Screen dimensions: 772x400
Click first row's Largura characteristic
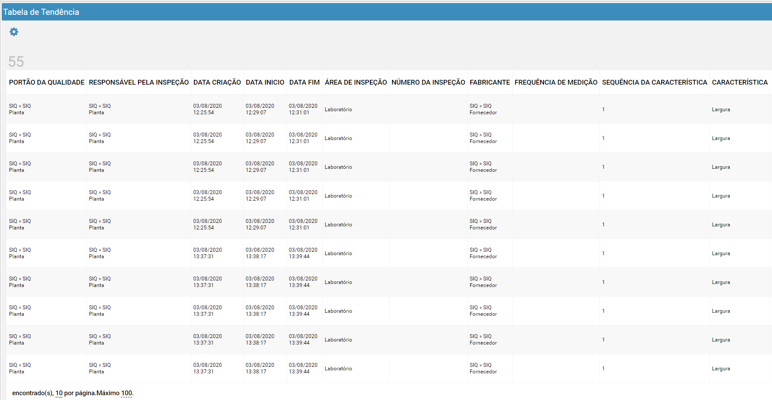pos(721,109)
